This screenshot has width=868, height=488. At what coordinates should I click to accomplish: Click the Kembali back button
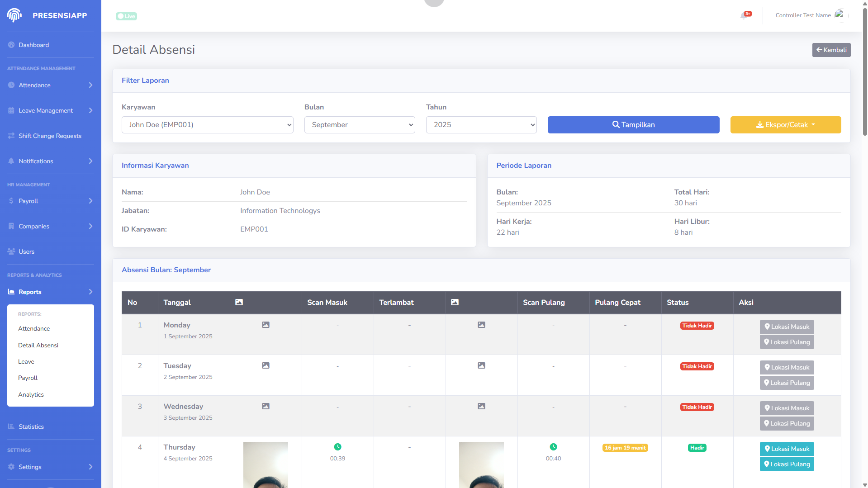pos(831,50)
